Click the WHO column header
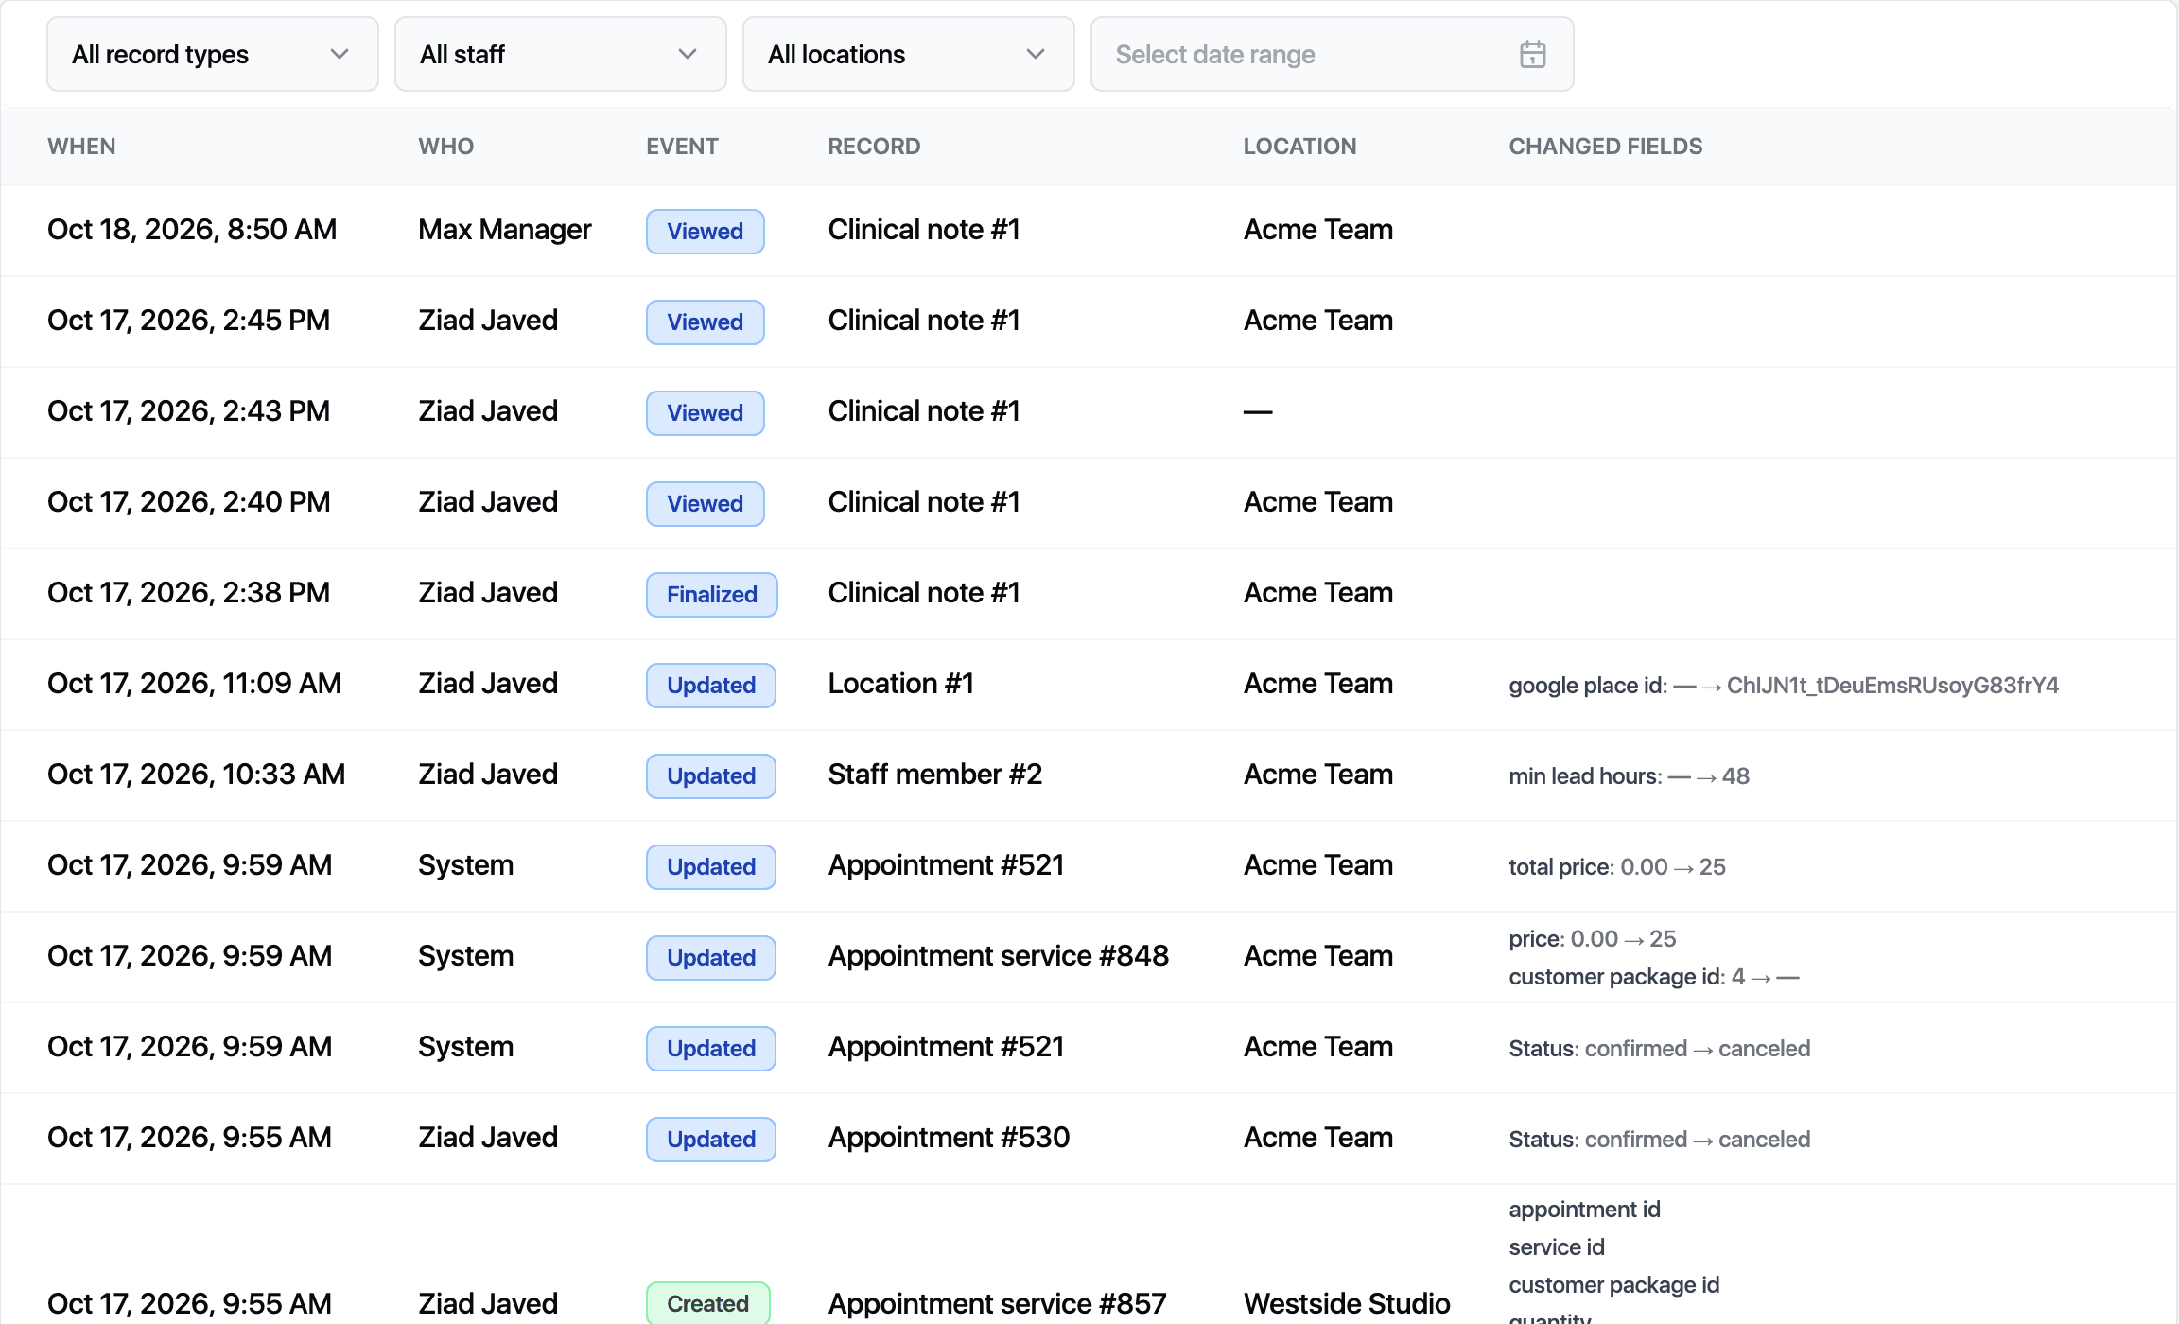The image size is (2179, 1324). pyautogui.click(x=446, y=146)
